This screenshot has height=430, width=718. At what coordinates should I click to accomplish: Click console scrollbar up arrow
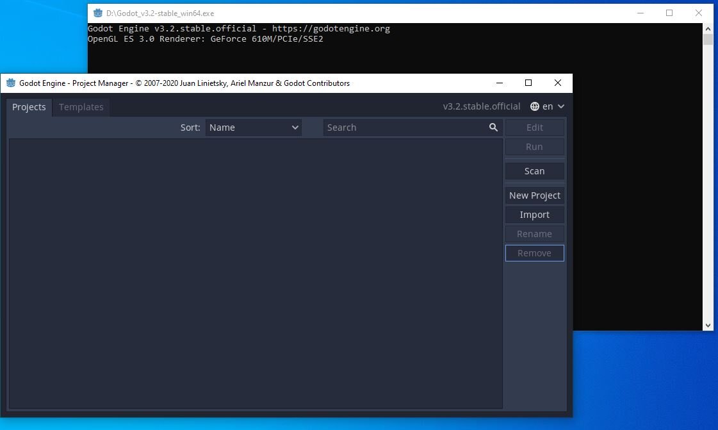pyautogui.click(x=708, y=28)
